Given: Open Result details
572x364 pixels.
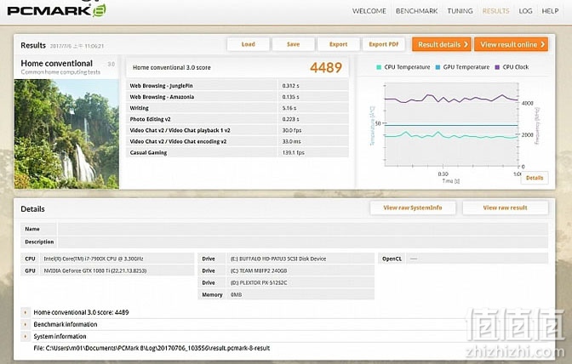Looking at the screenshot, I should coord(442,44).
